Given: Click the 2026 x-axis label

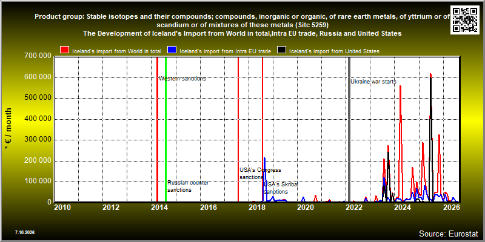Looking at the screenshot, I should click(451, 207).
